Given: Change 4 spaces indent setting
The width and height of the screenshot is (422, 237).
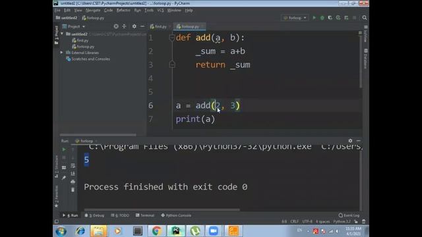Looking at the screenshot, I should coord(322,222).
